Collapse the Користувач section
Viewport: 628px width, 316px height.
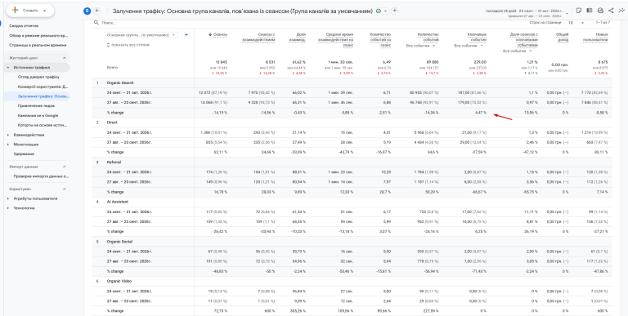(64, 189)
